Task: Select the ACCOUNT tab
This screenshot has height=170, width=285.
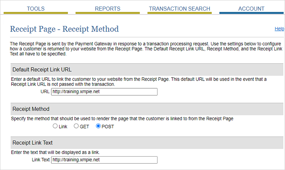Action: coord(251,9)
